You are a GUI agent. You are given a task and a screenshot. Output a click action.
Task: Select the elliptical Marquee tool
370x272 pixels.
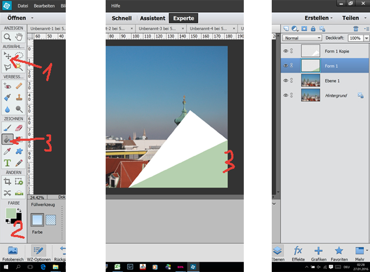[19, 56]
